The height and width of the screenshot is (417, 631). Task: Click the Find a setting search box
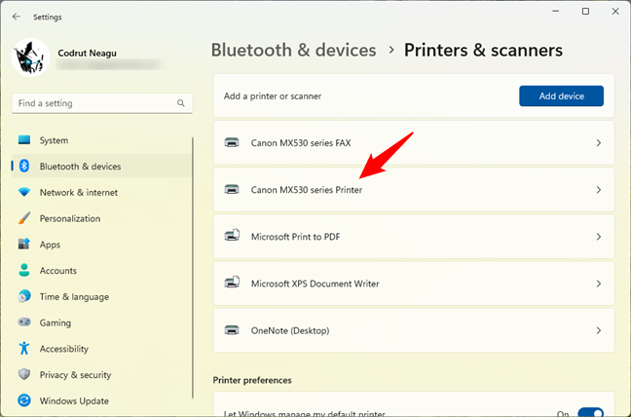tap(102, 103)
